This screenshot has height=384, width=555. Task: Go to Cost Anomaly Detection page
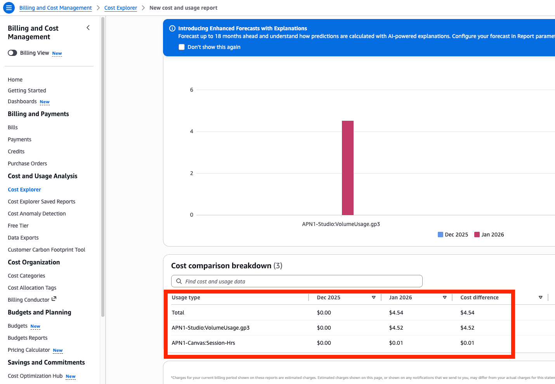37,214
